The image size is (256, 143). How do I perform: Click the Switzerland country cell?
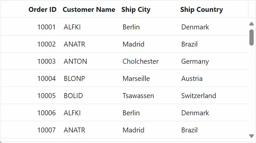pos(198,96)
